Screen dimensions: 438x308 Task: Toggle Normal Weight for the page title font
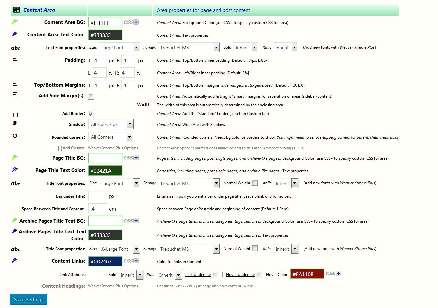[x=255, y=183]
